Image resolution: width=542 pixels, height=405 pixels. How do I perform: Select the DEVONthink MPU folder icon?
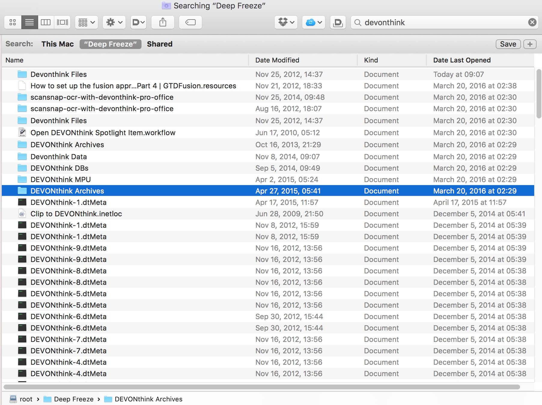pos(22,179)
